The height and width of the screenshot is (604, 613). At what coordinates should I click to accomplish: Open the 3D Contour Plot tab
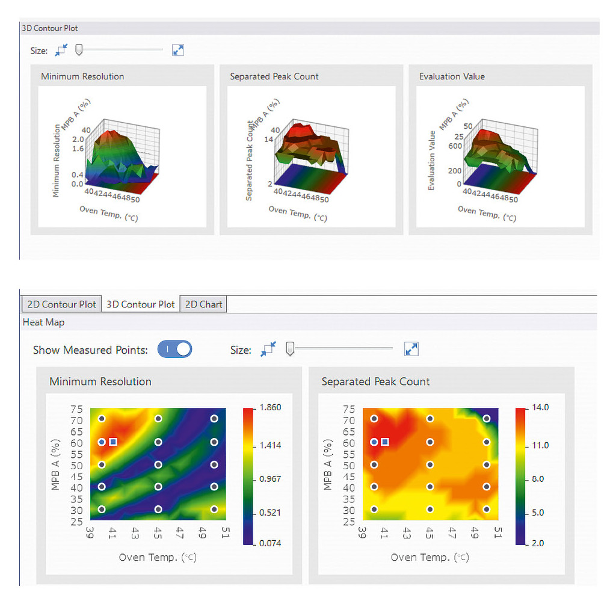click(x=140, y=304)
